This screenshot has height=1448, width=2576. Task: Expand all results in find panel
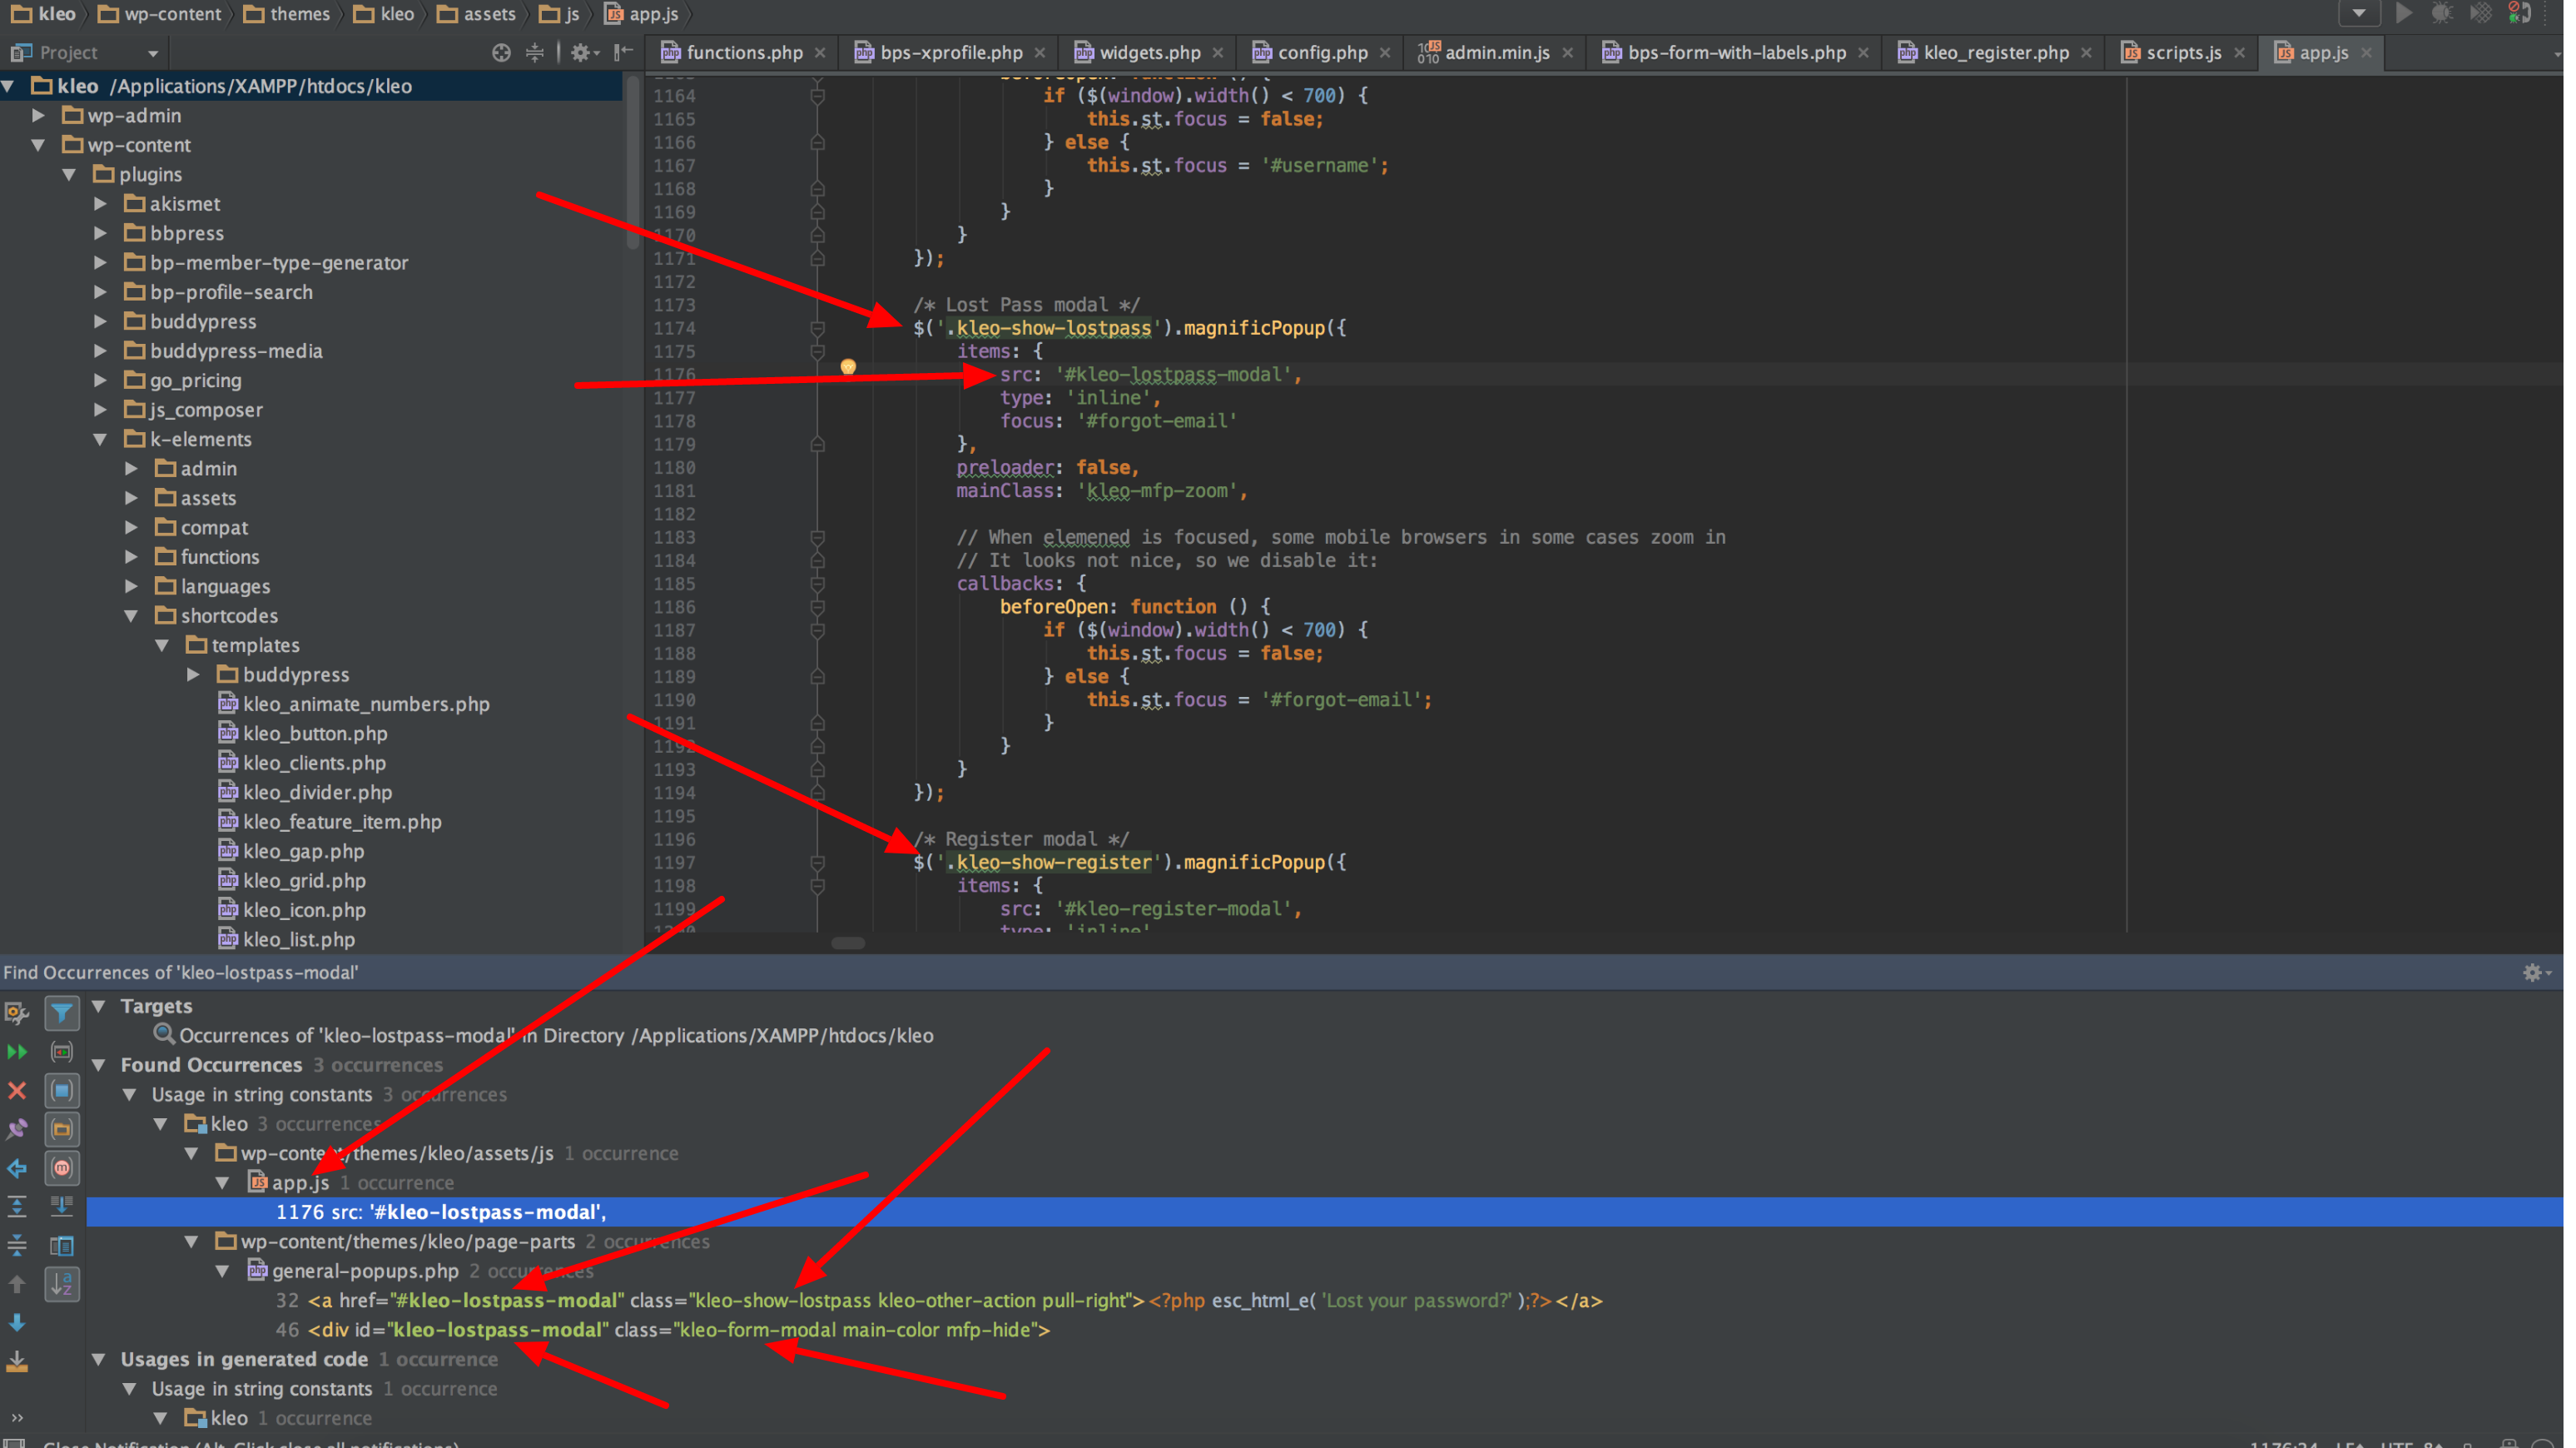[17, 1207]
